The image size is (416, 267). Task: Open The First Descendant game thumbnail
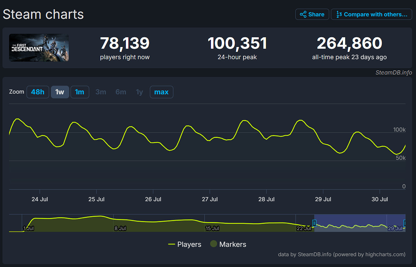point(39,48)
